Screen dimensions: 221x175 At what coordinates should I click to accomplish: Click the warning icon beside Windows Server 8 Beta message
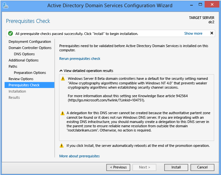click(x=63, y=79)
